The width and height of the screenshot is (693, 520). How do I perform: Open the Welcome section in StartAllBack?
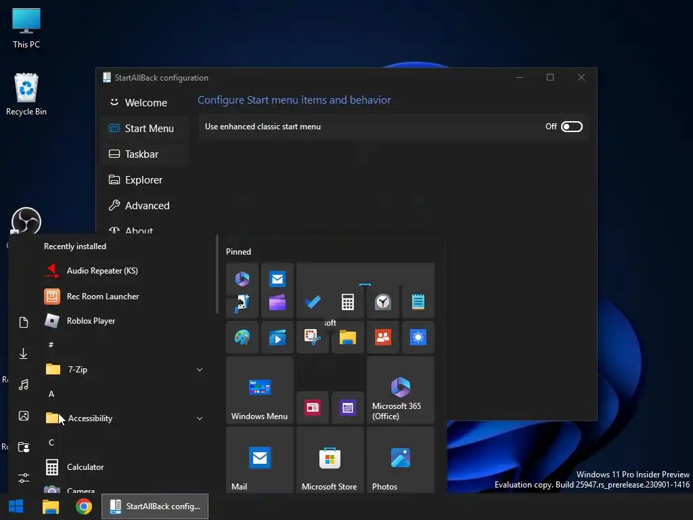pyautogui.click(x=146, y=103)
